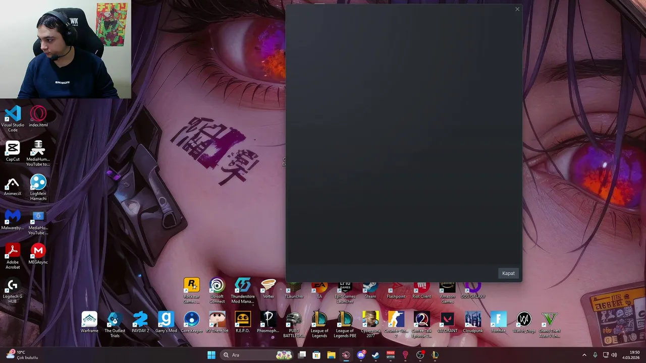Select the Watch_Dogs desktop shortcut
The width and height of the screenshot is (646, 363).
point(524,322)
